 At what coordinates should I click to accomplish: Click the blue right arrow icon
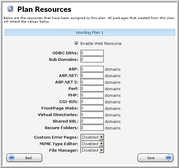[x=169, y=158]
